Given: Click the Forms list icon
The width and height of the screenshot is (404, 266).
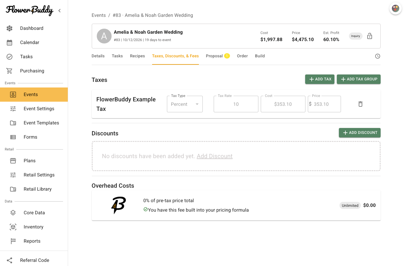Looking at the screenshot, I should pos(13,137).
